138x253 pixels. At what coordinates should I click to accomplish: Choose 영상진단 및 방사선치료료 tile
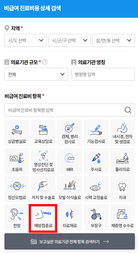43,161
